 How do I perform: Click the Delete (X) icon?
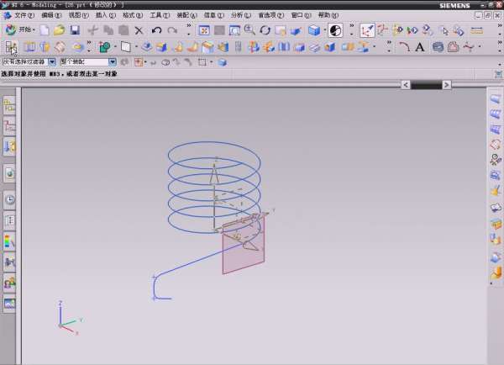(139, 30)
